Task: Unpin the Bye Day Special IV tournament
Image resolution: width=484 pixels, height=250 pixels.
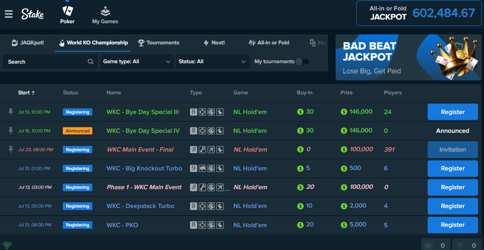Action: point(11,131)
